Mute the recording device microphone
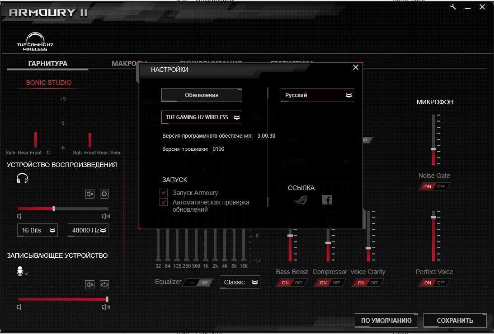 [90, 285]
